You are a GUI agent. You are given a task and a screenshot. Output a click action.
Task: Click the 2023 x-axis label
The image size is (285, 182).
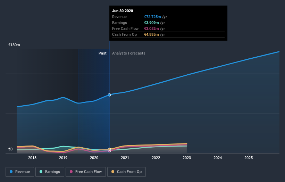click(187, 158)
